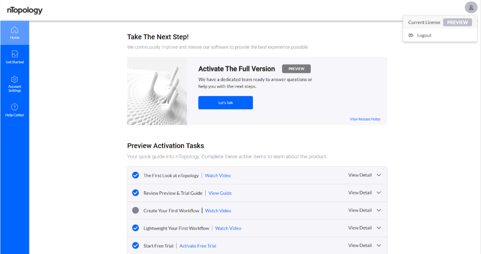
Task: Click Current License entry in profile menu
Action: (x=440, y=22)
